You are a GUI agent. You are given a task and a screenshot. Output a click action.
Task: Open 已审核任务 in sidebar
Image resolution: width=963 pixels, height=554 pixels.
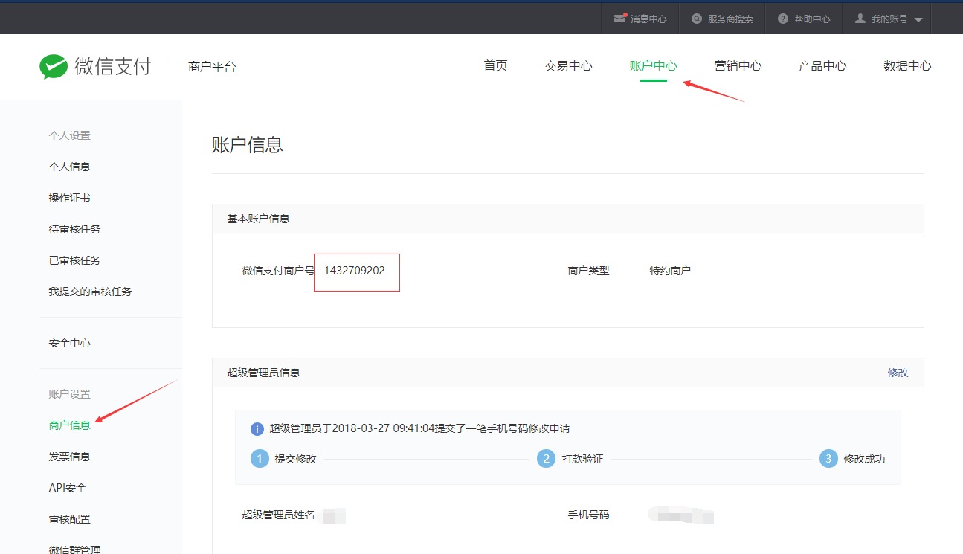coord(74,260)
